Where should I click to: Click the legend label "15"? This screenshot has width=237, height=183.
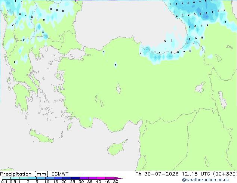tap(55, 182)
